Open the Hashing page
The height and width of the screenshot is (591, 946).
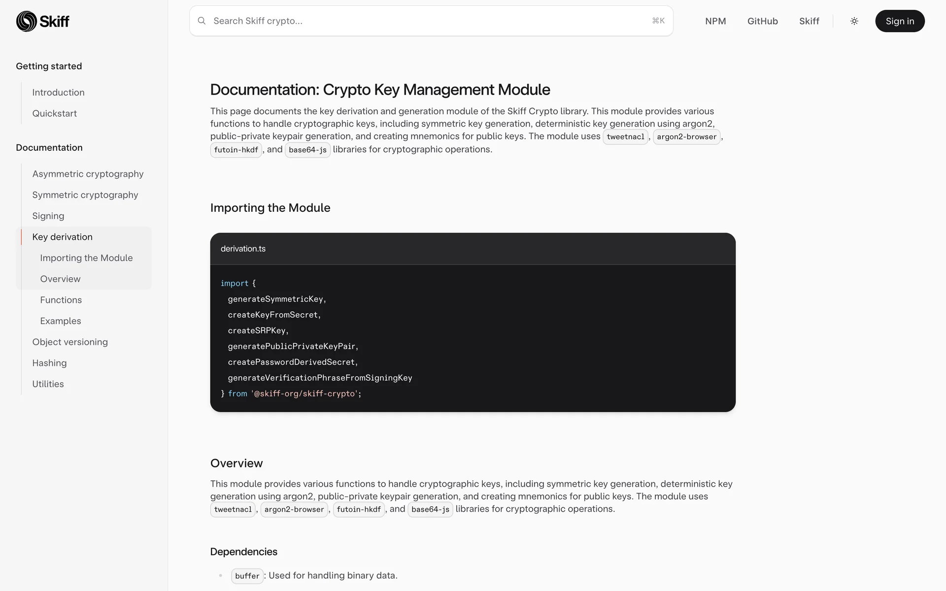49,363
